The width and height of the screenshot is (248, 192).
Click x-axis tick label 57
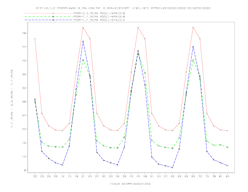(x=166, y=176)
